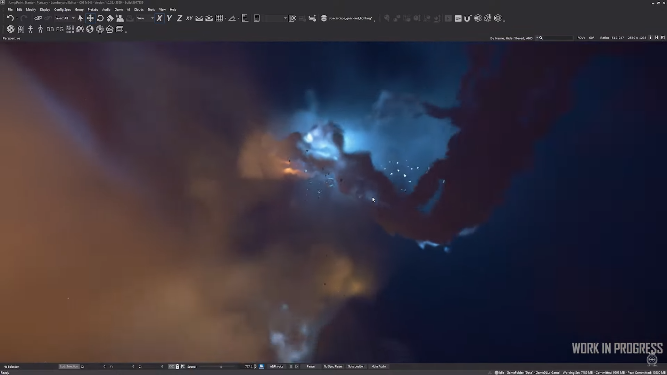The height and width of the screenshot is (375, 667).
Task: Click the Pause button
Action: click(311, 366)
